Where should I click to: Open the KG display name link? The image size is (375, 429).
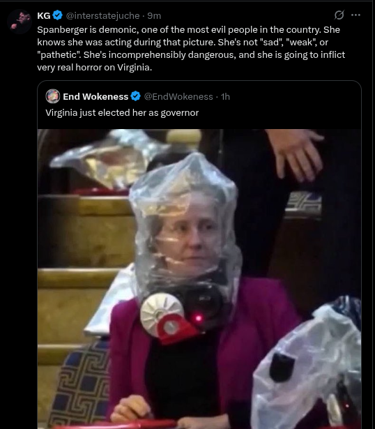[x=44, y=15]
